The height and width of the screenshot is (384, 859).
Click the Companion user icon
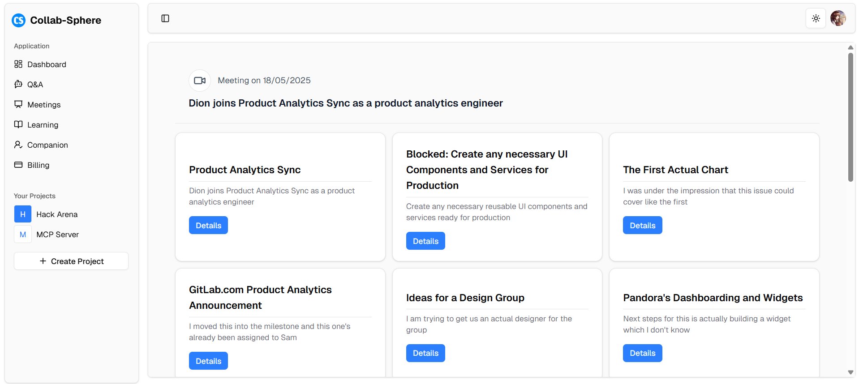(18, 145)
